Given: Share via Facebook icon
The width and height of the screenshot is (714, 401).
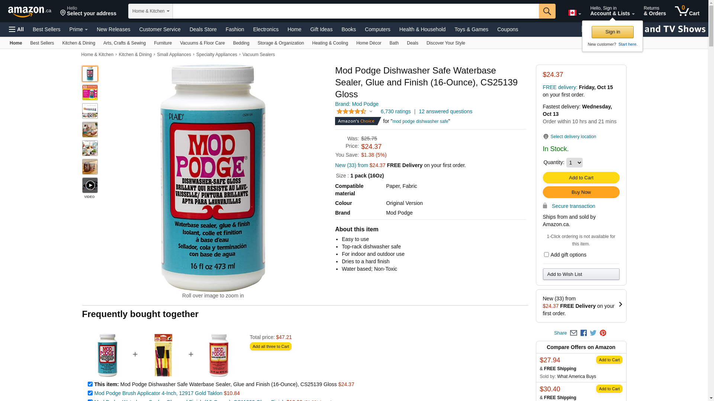Looking at the screenshot, I should 583,333.
